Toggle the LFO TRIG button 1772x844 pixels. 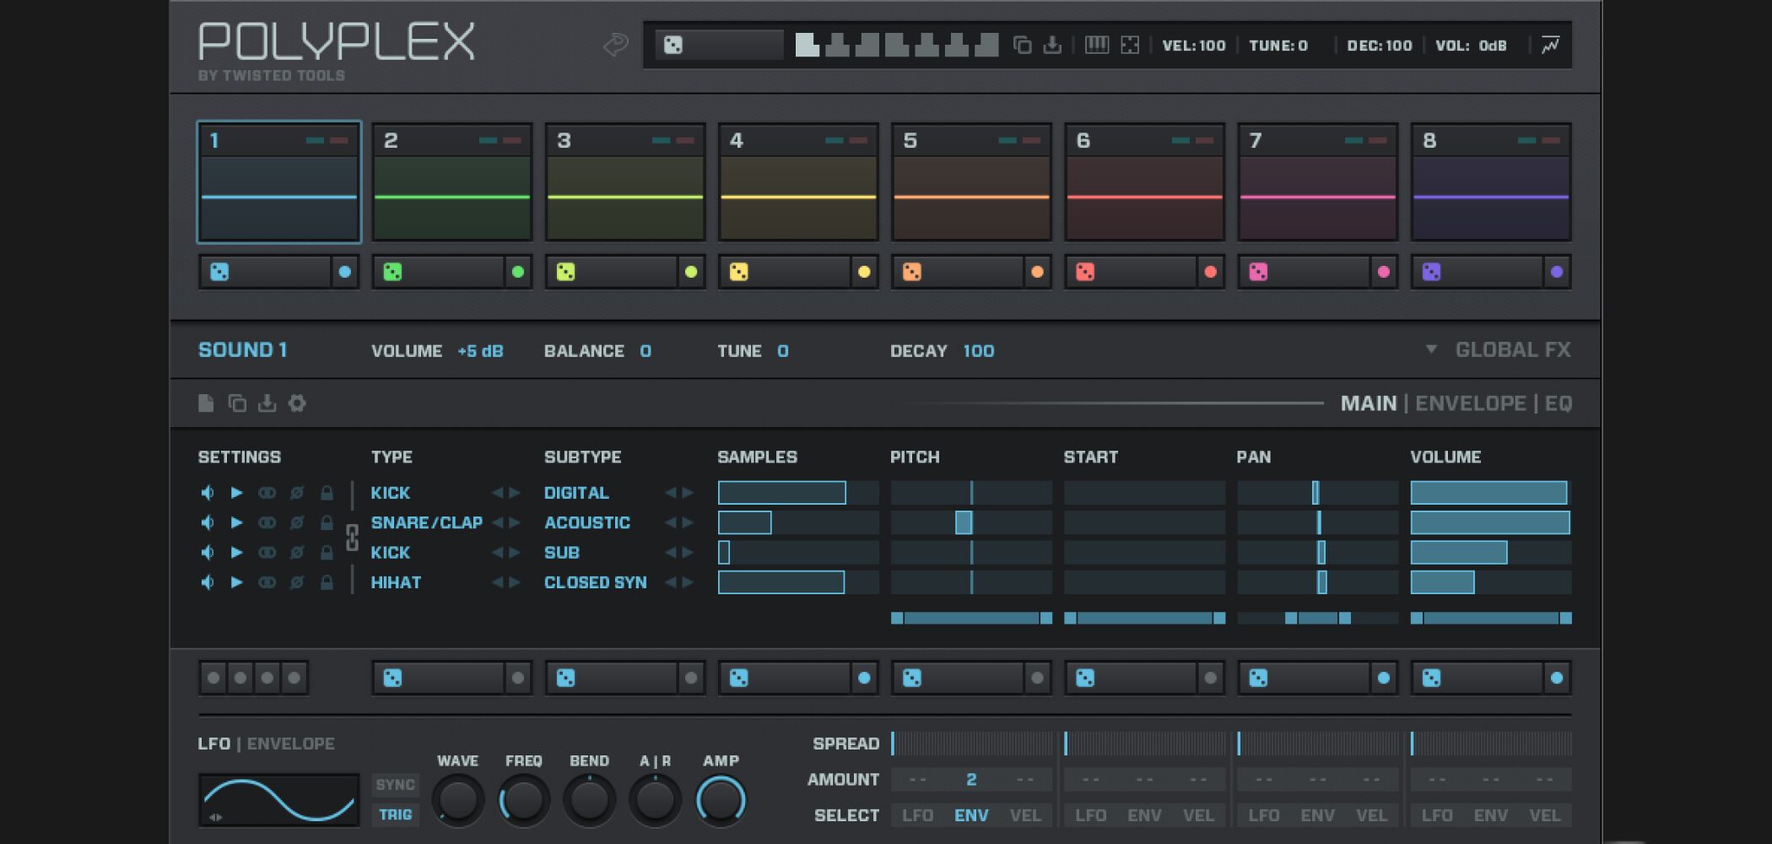(x=395, y=814)
